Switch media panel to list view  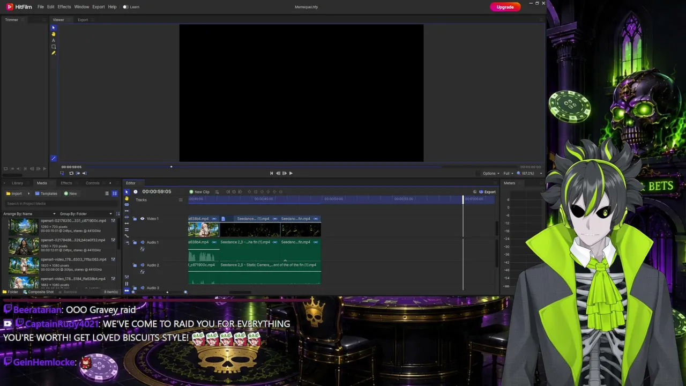coord(115,194)
